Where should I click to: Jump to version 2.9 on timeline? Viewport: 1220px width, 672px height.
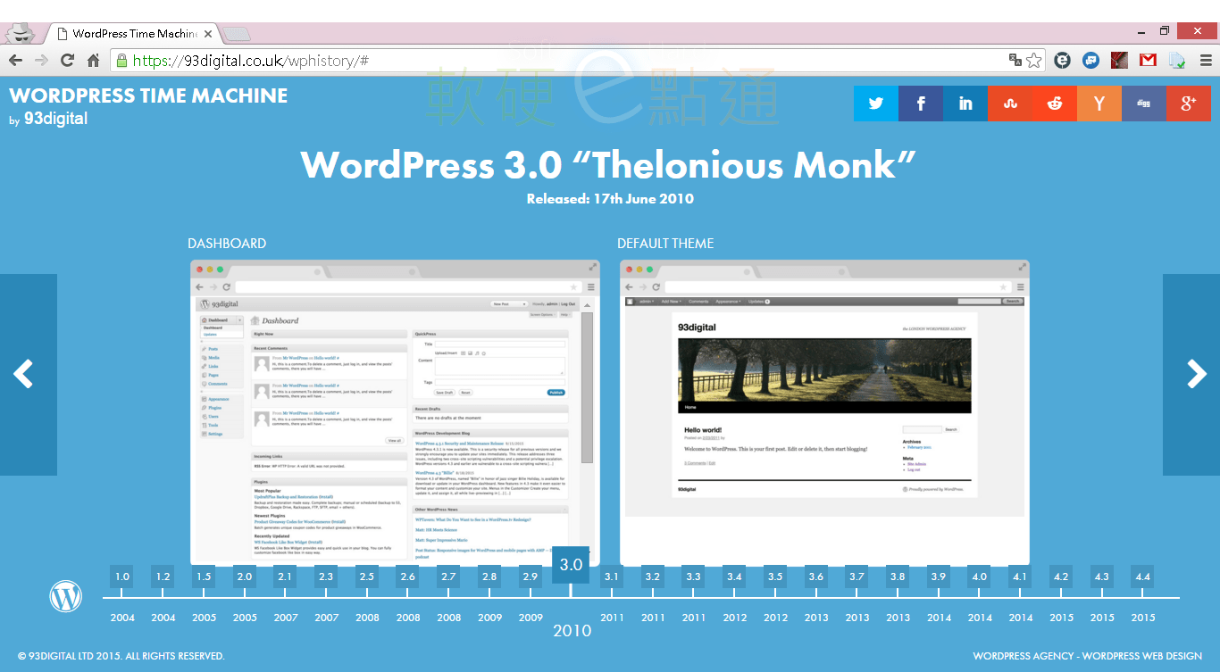click(x=531, y=577)
